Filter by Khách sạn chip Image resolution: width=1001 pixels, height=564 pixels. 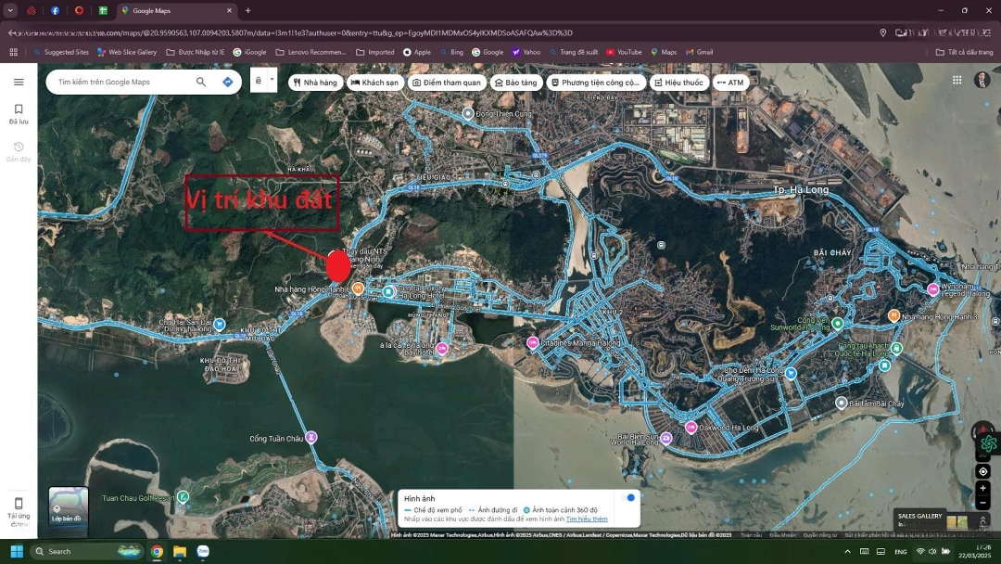tap(375, 83)
